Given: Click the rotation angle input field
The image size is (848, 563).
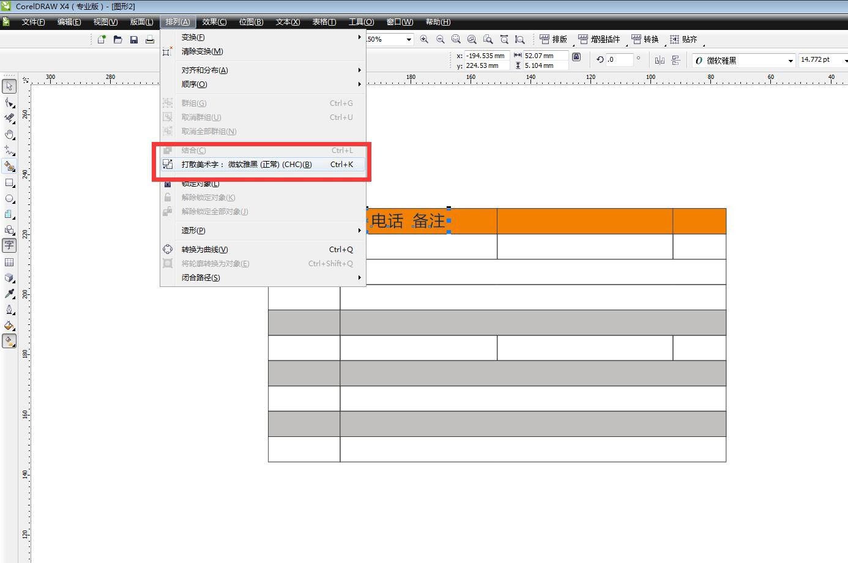Looking at the screenshot, I should (619, 59).
